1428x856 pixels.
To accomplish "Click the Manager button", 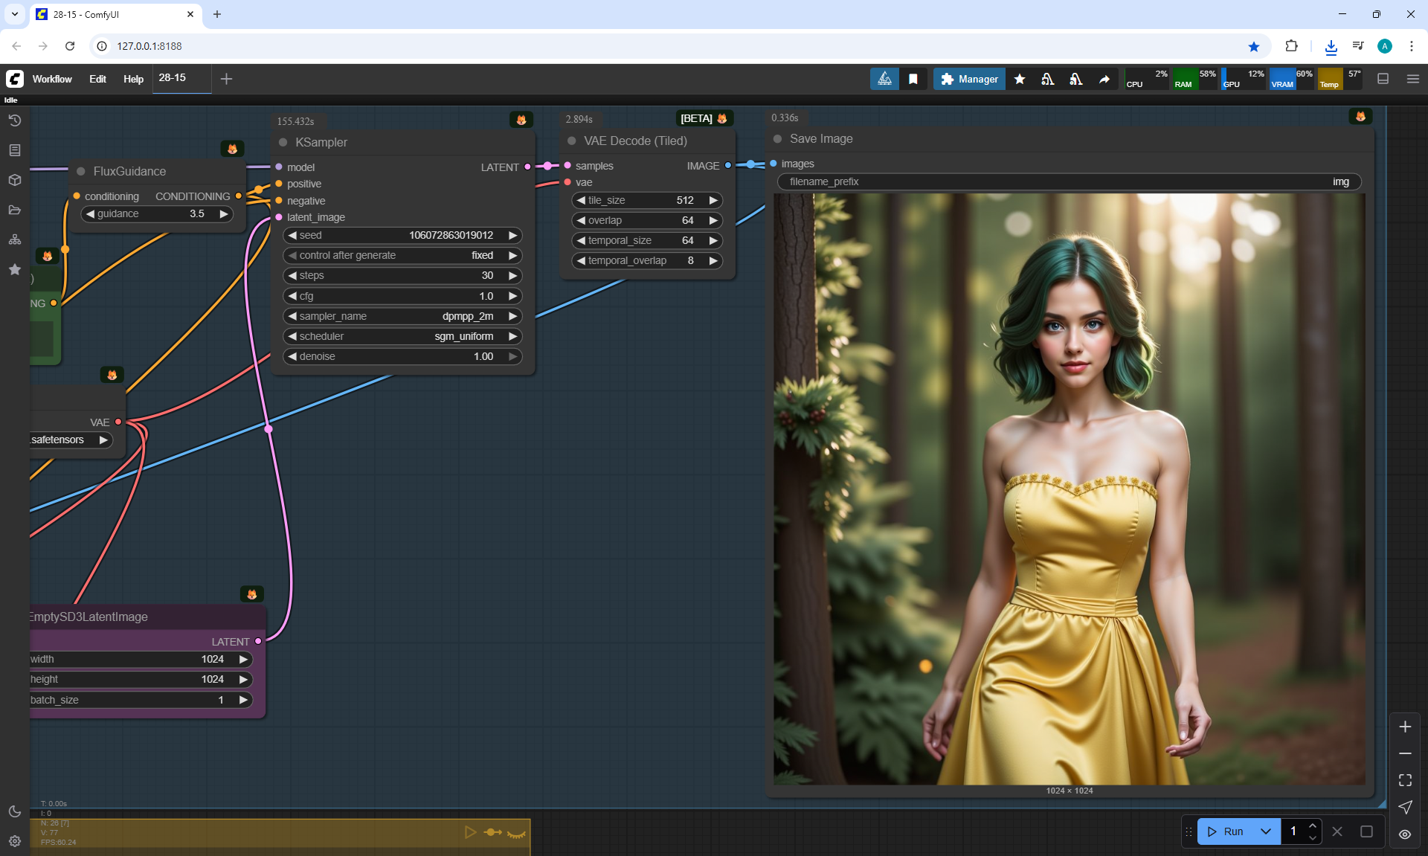I will 969,79.
